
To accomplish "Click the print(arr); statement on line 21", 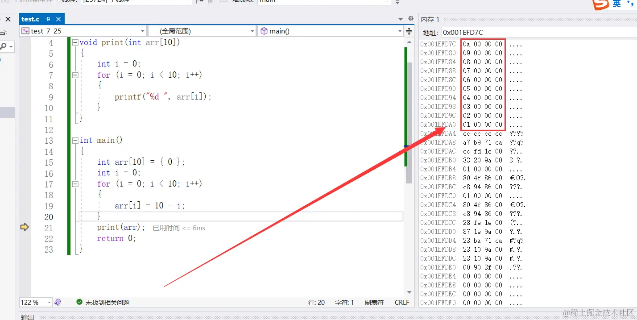I will (121, 227).
